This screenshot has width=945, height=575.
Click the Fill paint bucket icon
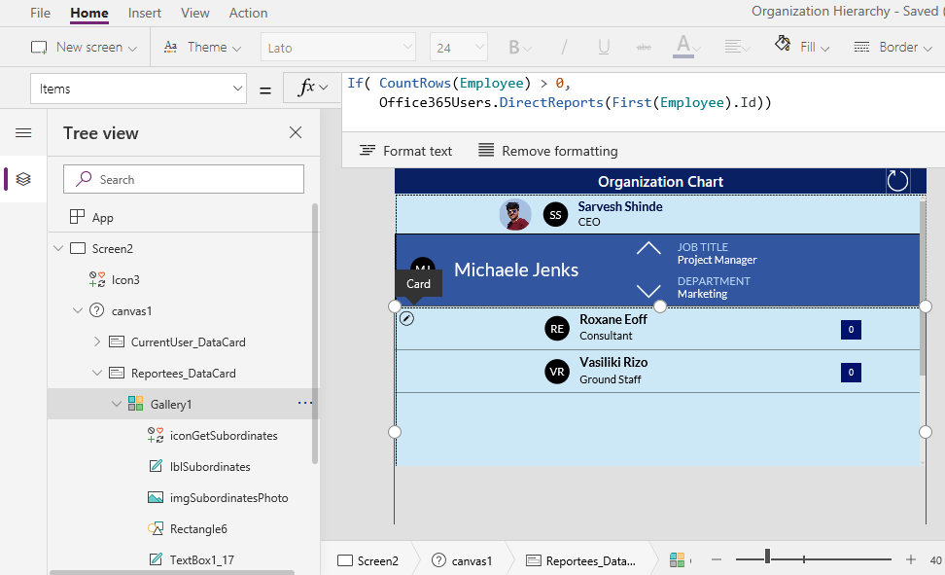[781, 46]
